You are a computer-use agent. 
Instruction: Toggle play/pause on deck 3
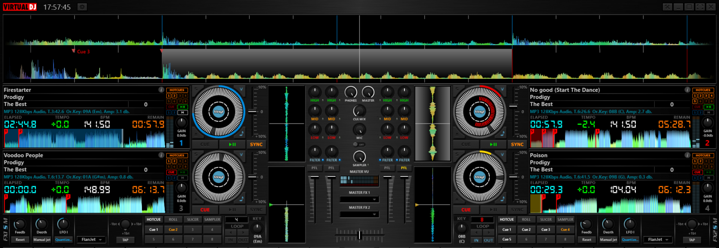(x=232, y=210)
